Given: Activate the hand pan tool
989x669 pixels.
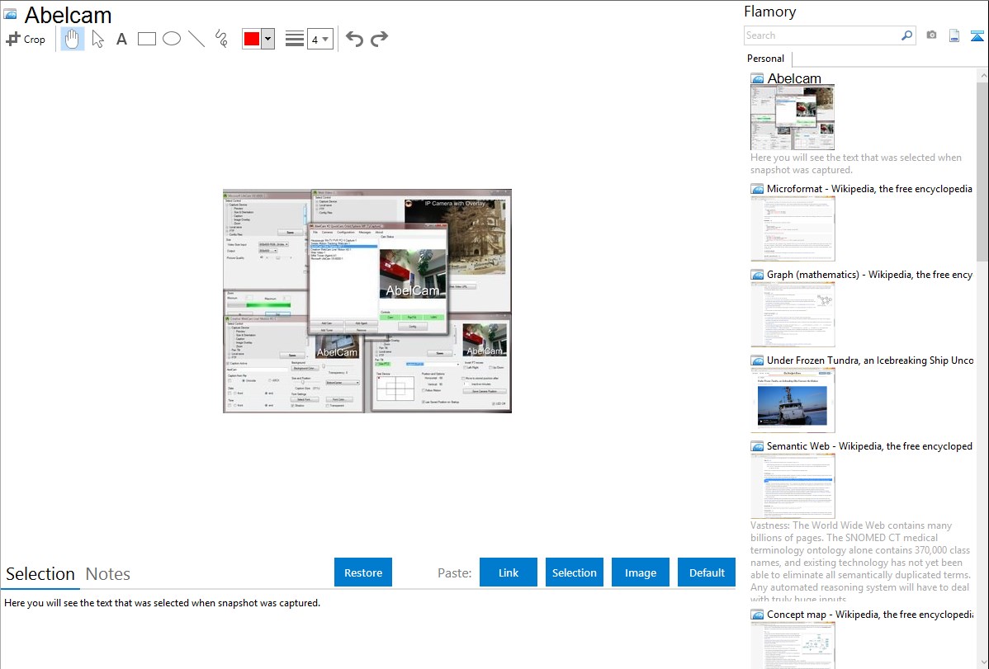Looking at the screenshot, I should [72, 39].
